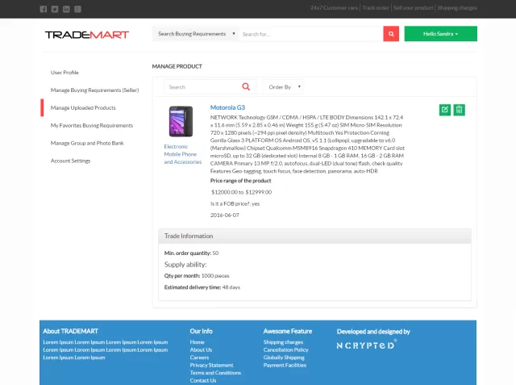Click the magnifier icon in product search
The width and height of the screenshot is (516, 385).
point(246,86)
